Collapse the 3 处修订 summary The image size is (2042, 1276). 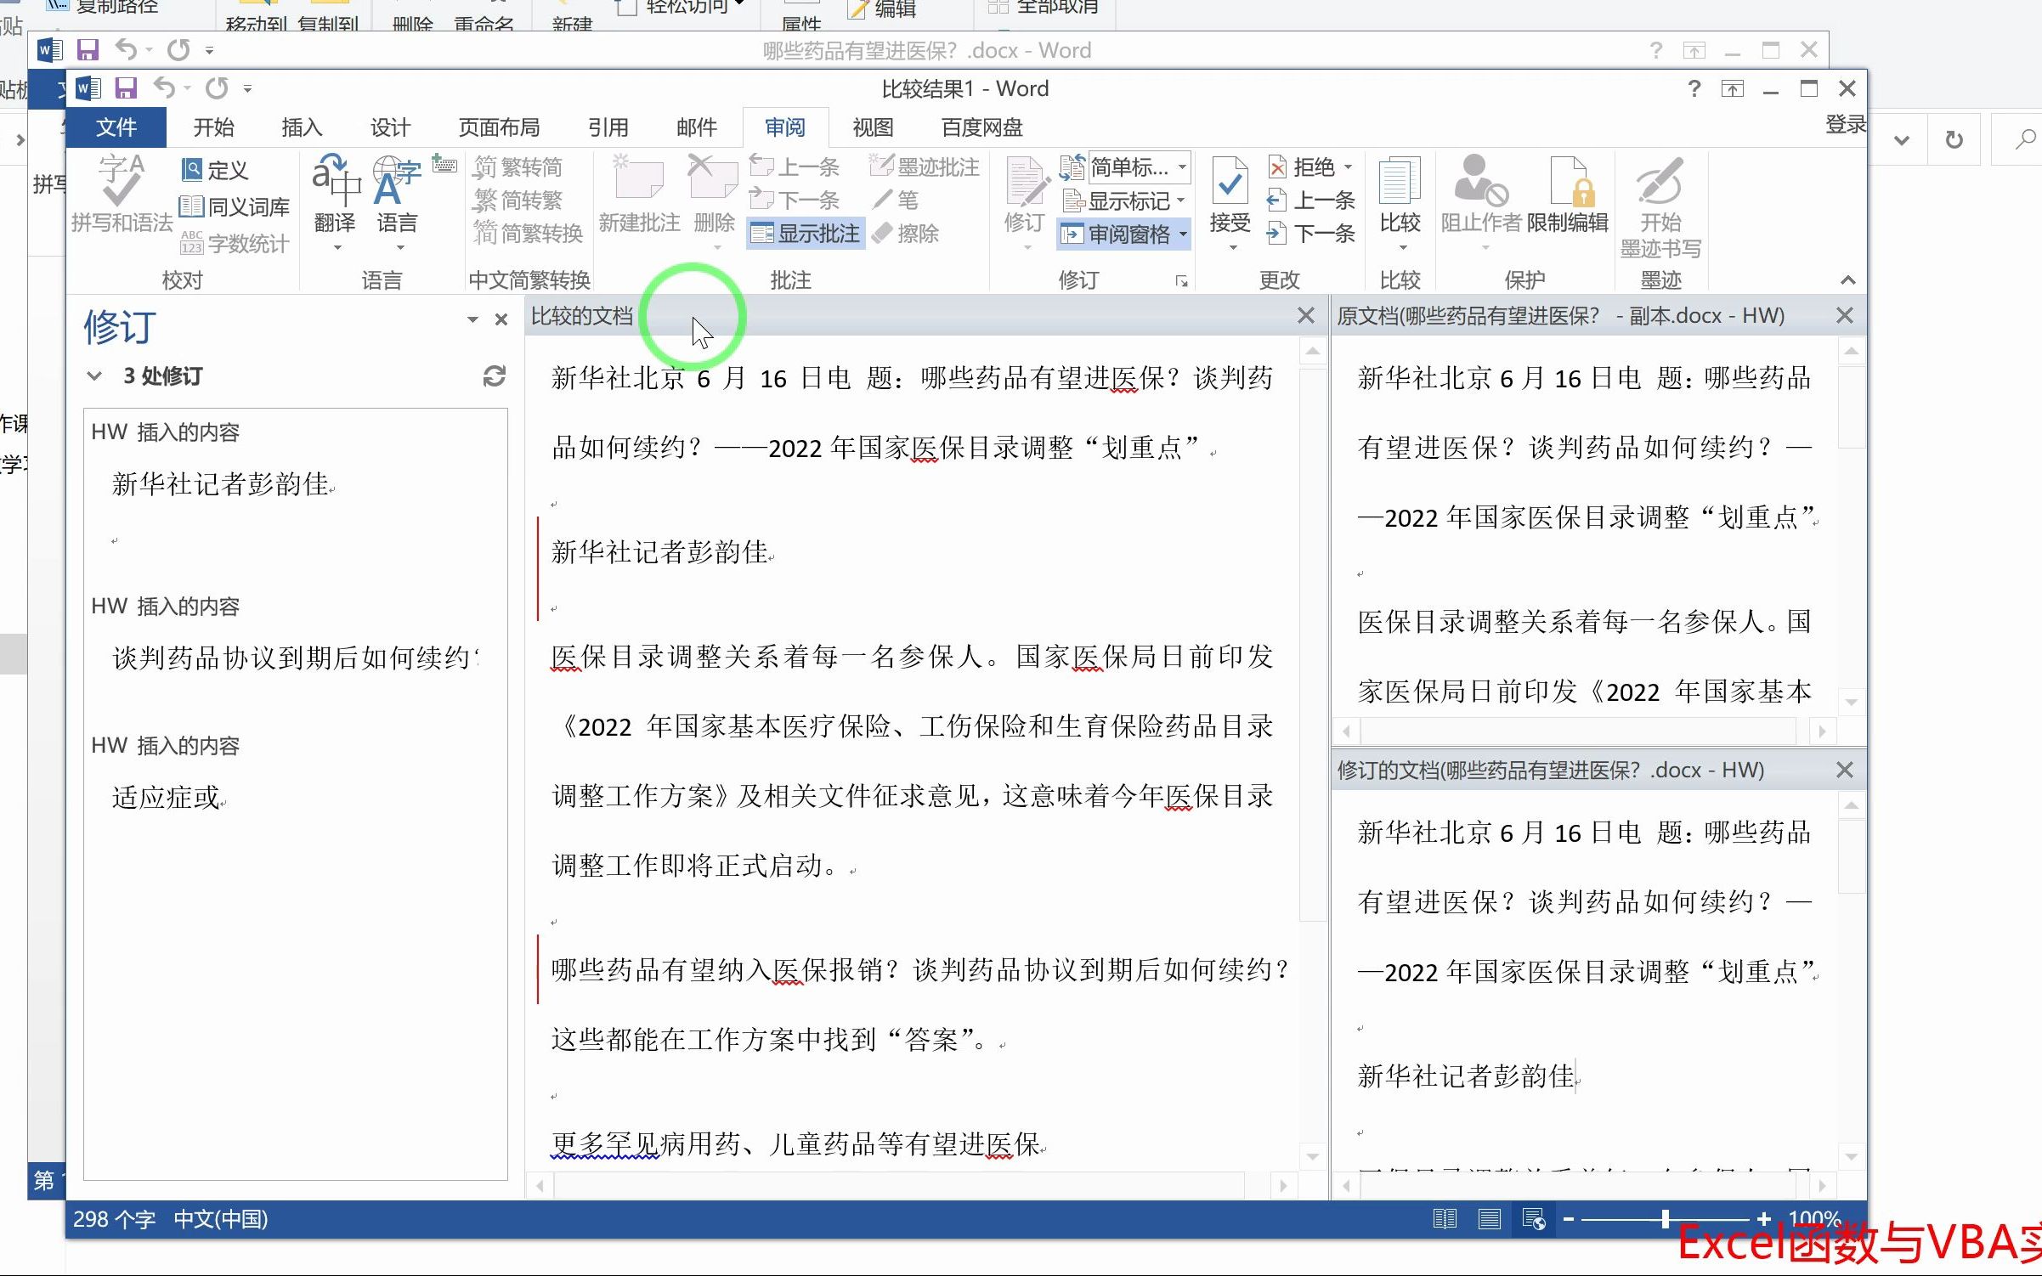[94, 375]
